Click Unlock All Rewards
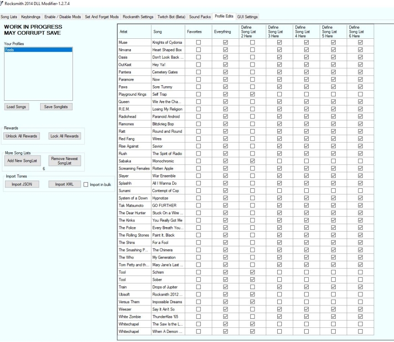394x342 pixels. [21, 136]
